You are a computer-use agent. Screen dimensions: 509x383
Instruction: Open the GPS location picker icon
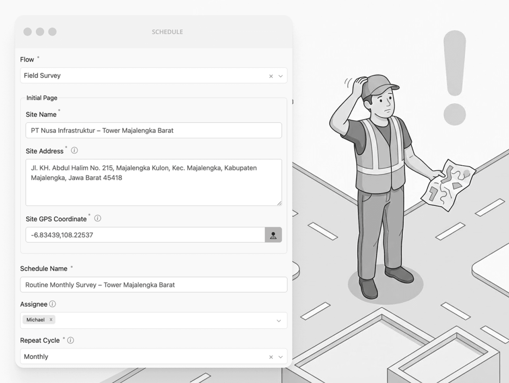273,235
